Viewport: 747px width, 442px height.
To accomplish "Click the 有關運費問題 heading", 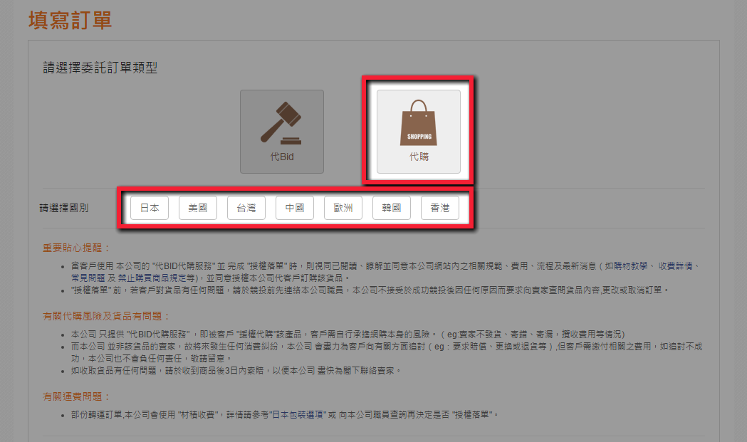I will pos(76,396).
